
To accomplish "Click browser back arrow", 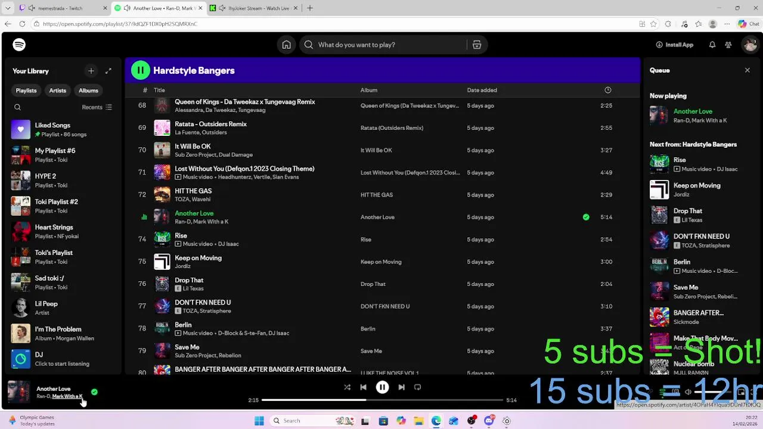I will click(8, 24).
